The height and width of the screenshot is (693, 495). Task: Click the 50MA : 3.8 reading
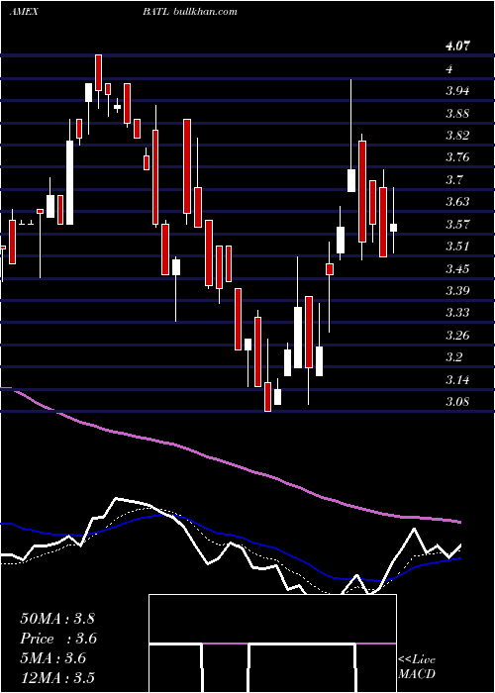click(x=57, y=618)
